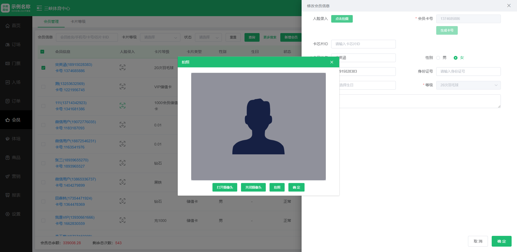
Task: Open the 状态 status filter dropdown
Action: click(x=208, y=37)
